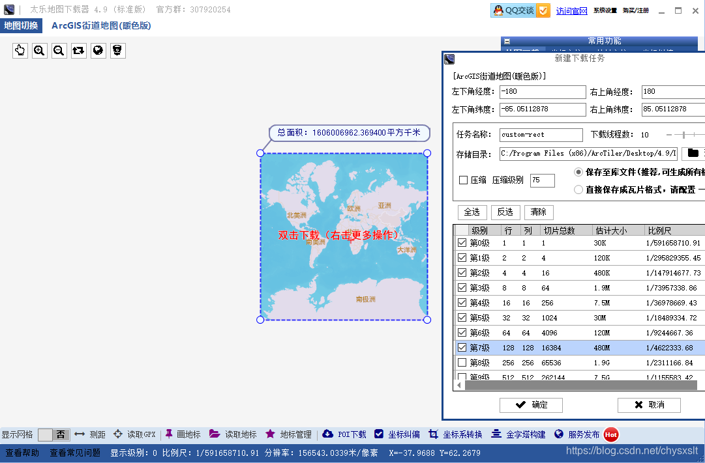Uncheck the 第2级 level checkbox

coord(462,273)
